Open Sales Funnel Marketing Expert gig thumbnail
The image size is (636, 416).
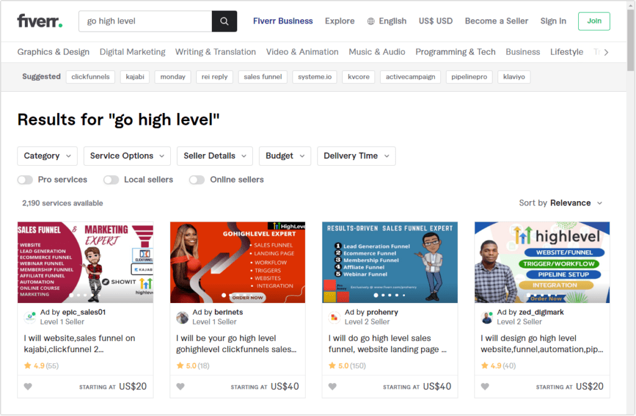[85, 263]
